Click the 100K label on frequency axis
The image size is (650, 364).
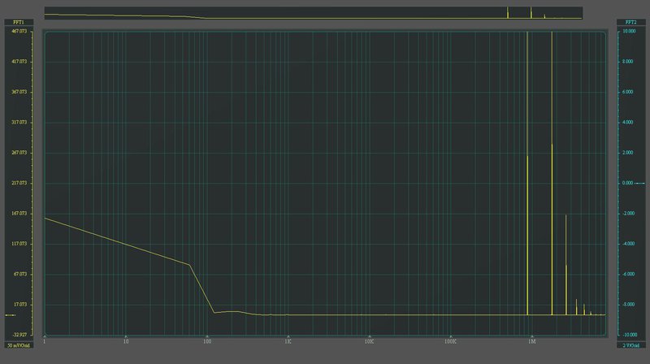(x=451, y=341)
